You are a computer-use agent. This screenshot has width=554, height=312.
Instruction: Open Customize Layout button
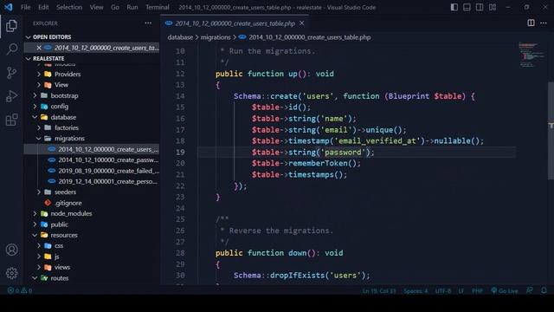point(493,7)
